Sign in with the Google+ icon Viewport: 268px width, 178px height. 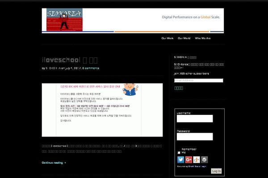coord(188,160)
